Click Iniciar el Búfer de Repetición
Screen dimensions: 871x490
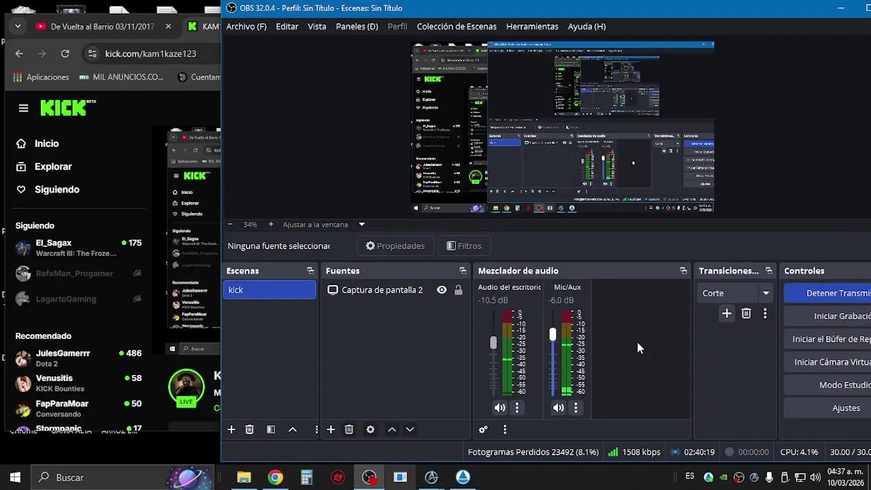click(x=827, y=339)
